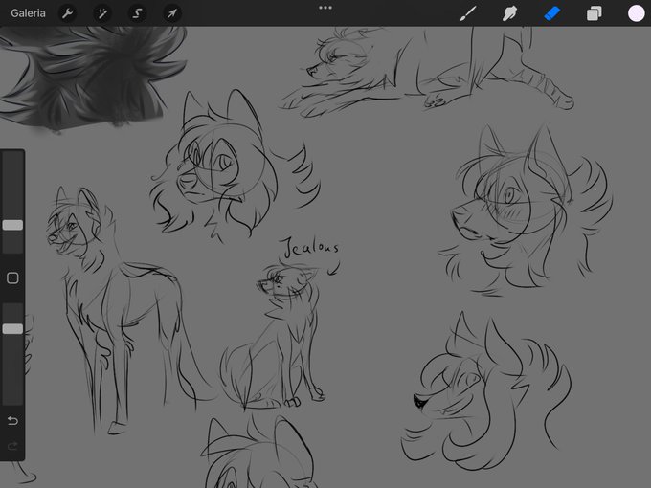Click the handwritten "Jealous" text on canvas
Viewport: 651px width, 488px height.
pos(311,247)
